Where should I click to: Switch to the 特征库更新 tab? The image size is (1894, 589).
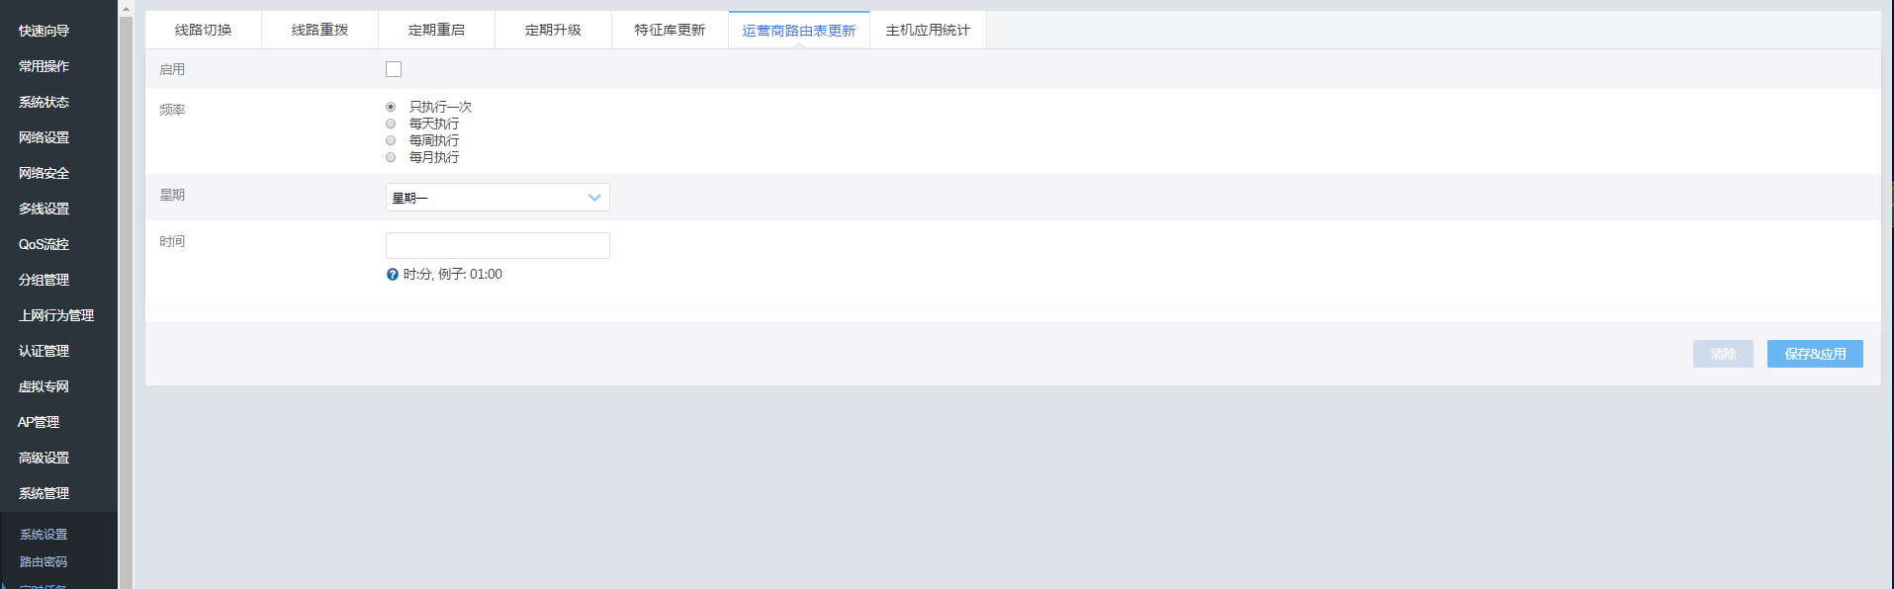click(670, 30)
